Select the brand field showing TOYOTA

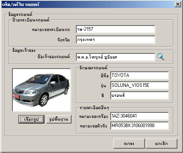click(x=139, y=75)
